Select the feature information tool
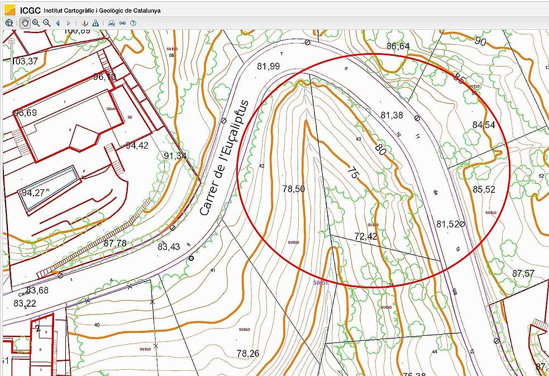The width and height of the screenshot is (549, 376). coord(84,23)
